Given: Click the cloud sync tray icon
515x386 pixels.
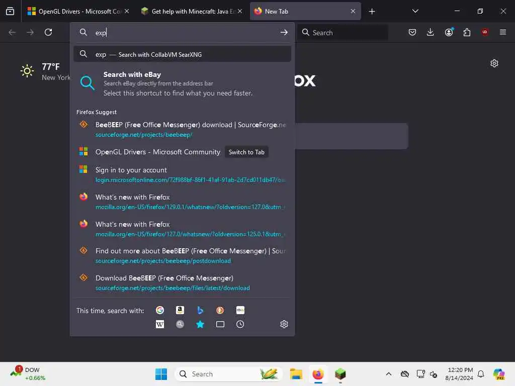Looking at the screenshot, I should pyautogui.click(x=405, y=374).
